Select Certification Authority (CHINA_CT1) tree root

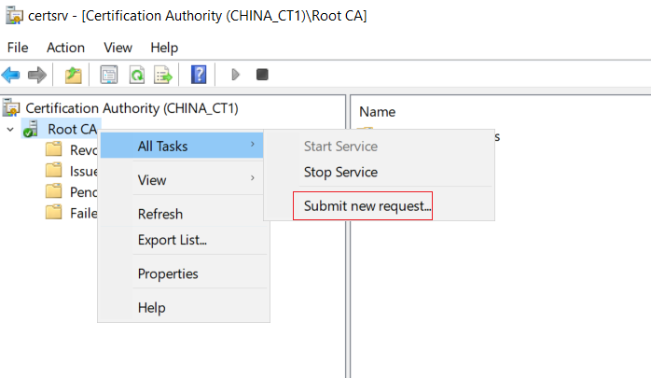click(132, 108)
